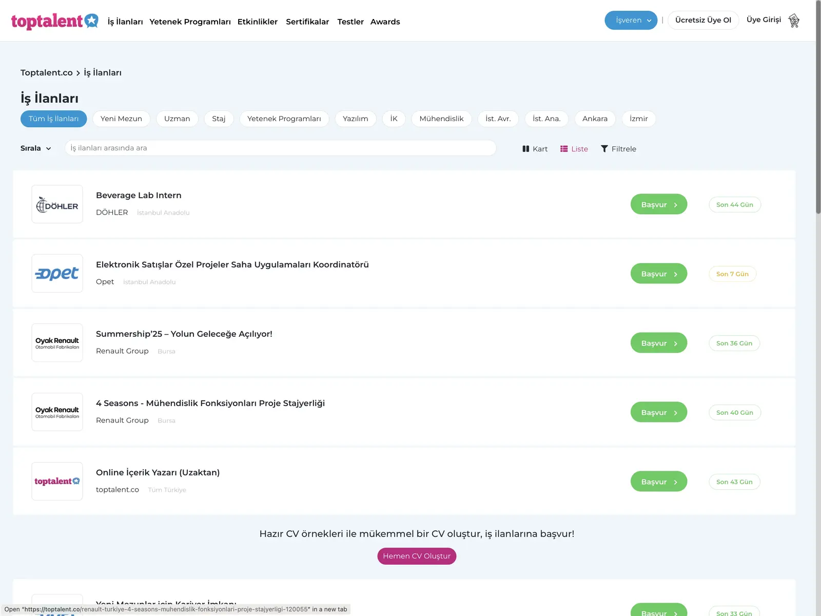Go to Etkinlikler in the navigation

(258, 22)
